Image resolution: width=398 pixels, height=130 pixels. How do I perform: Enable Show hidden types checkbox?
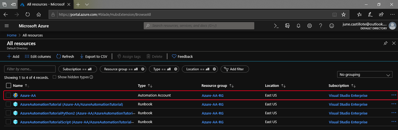[54, 77]
